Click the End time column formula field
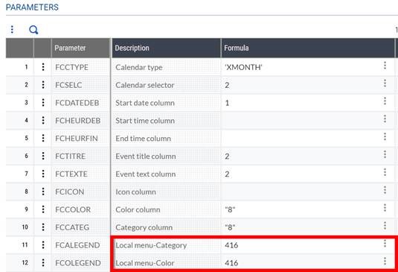Screen dimensions: 398x272 pyautogui.click(x=301, y=139)
